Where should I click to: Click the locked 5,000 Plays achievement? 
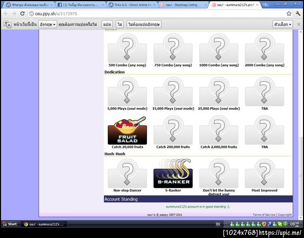coord(127,92)
